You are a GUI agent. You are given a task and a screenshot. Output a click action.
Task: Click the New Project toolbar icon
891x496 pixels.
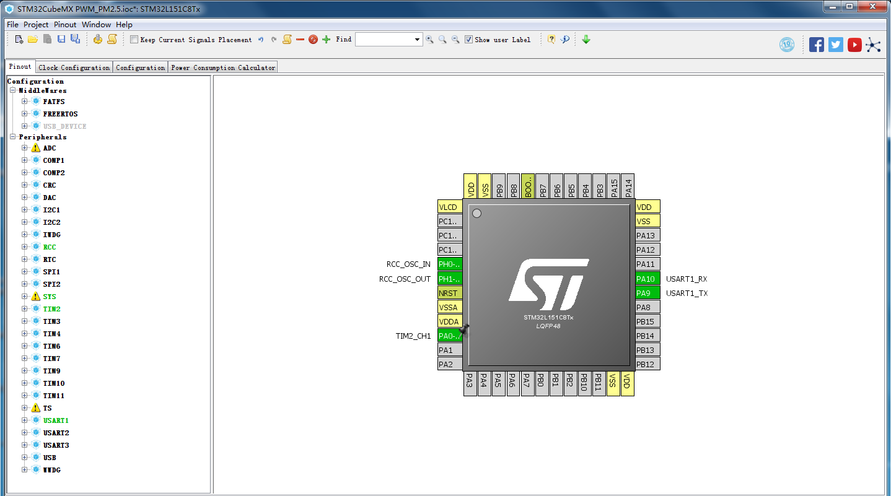[19, 40]
